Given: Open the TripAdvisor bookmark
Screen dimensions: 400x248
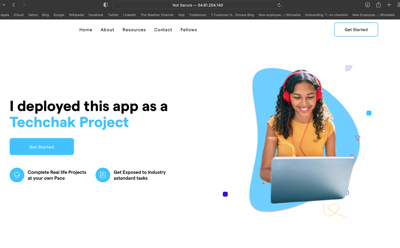Looking at the screenshot, I should [x=198, y=15].
